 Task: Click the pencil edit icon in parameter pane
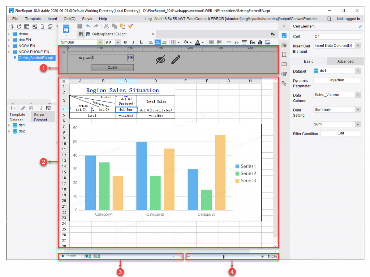pyautogui.click(x=176, y=60)
